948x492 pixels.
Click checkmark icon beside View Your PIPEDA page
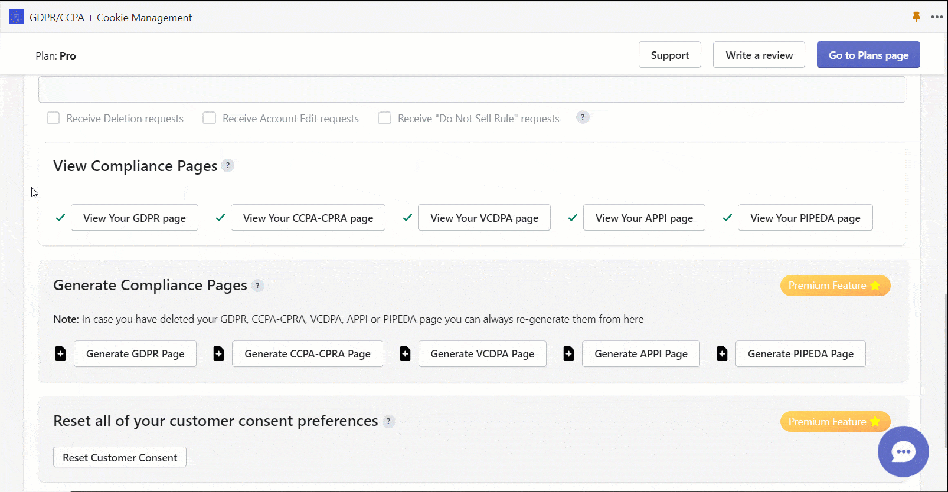[x=727, y=218]
